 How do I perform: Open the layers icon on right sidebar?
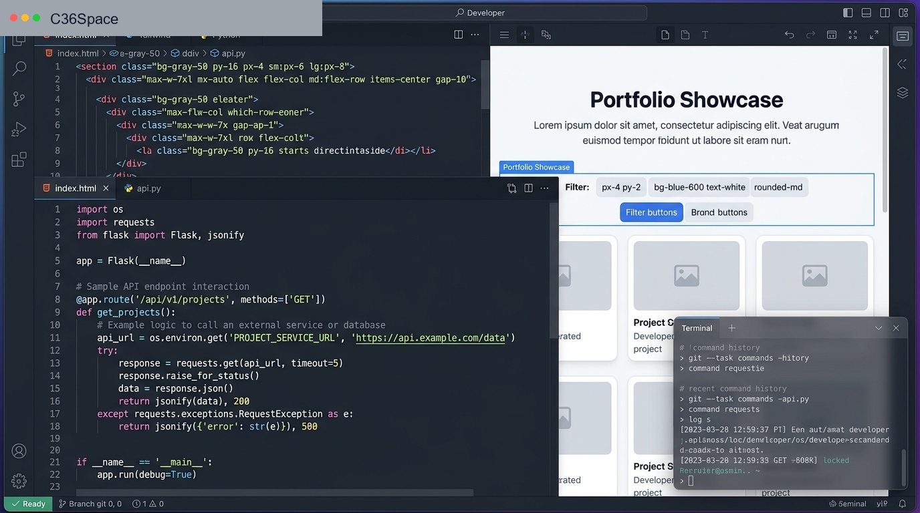903,93
